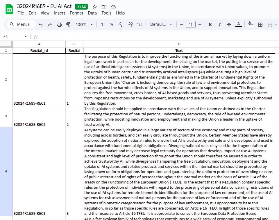Open the Insert menu
Image resolution: width=279 pixels, height=220 pixels.
point(60,13)
